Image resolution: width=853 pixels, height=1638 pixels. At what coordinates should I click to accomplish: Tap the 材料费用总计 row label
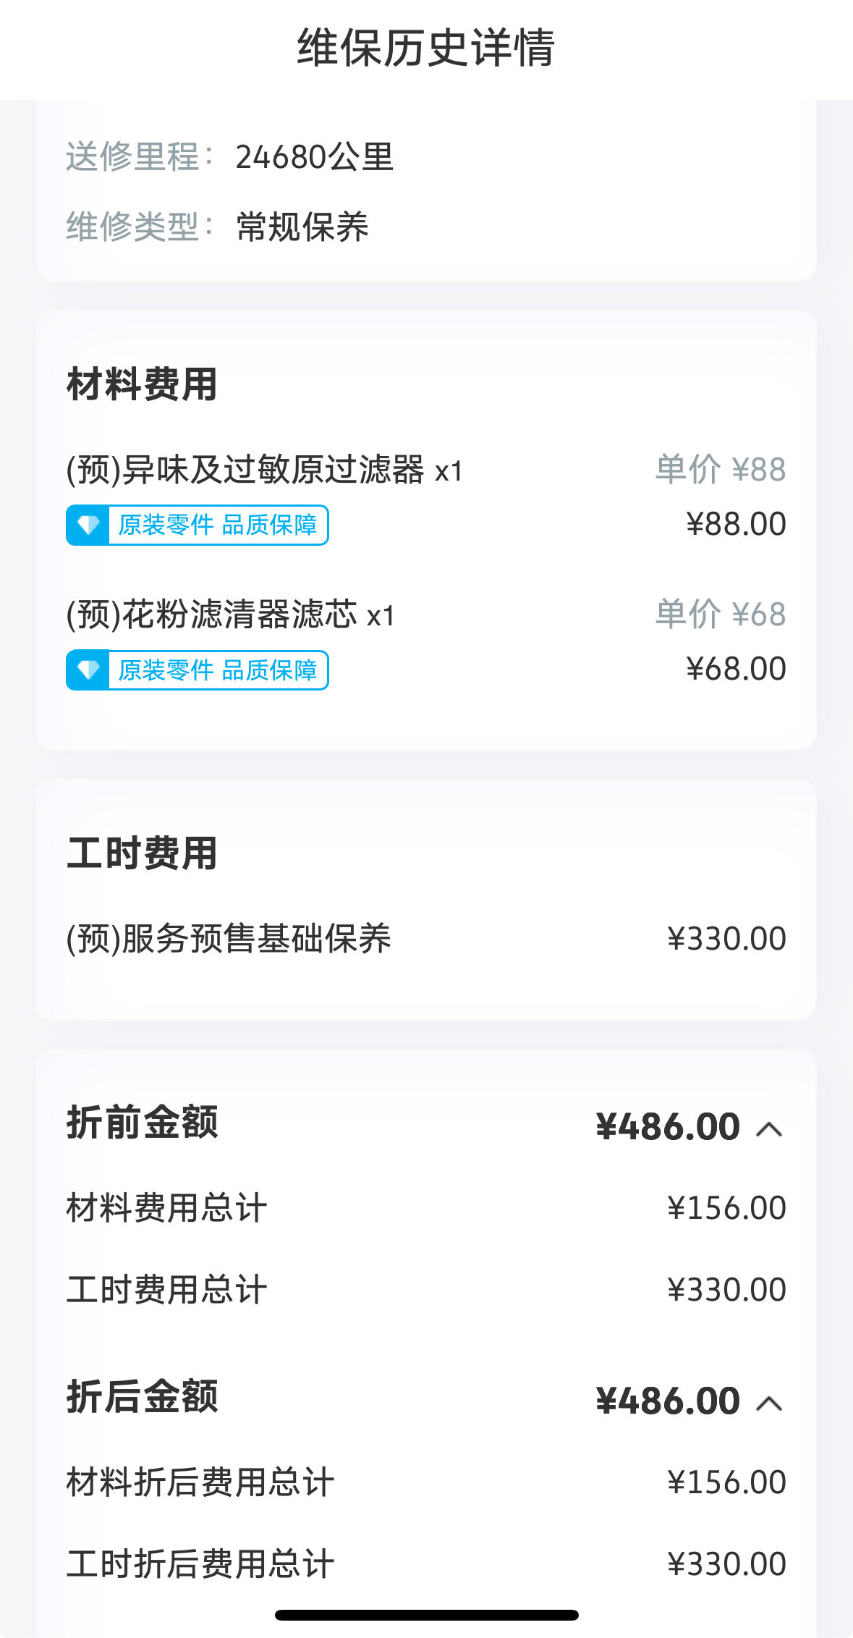pos(166,1208)
